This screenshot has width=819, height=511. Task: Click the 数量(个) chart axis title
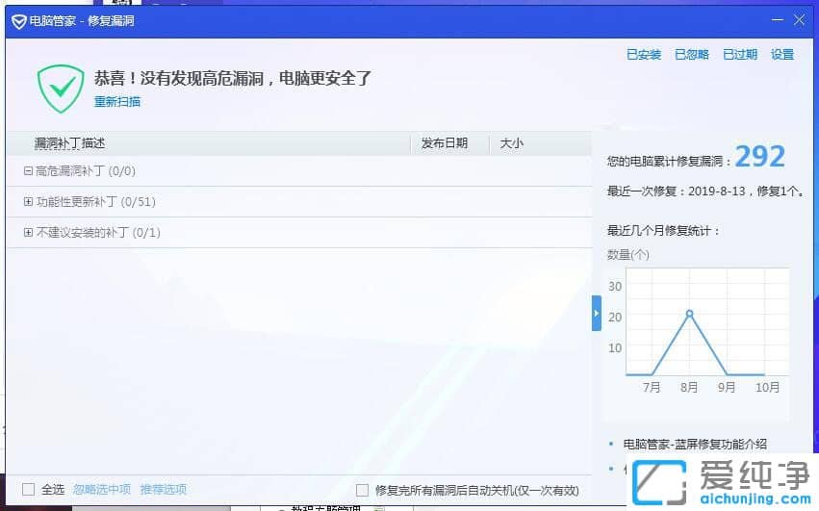coord(628,254)
